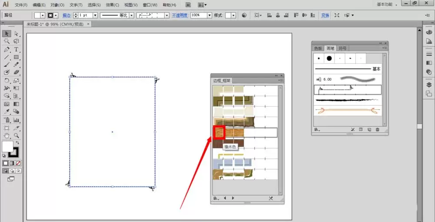Choose the Paintbrush tool

coord(7,65)
